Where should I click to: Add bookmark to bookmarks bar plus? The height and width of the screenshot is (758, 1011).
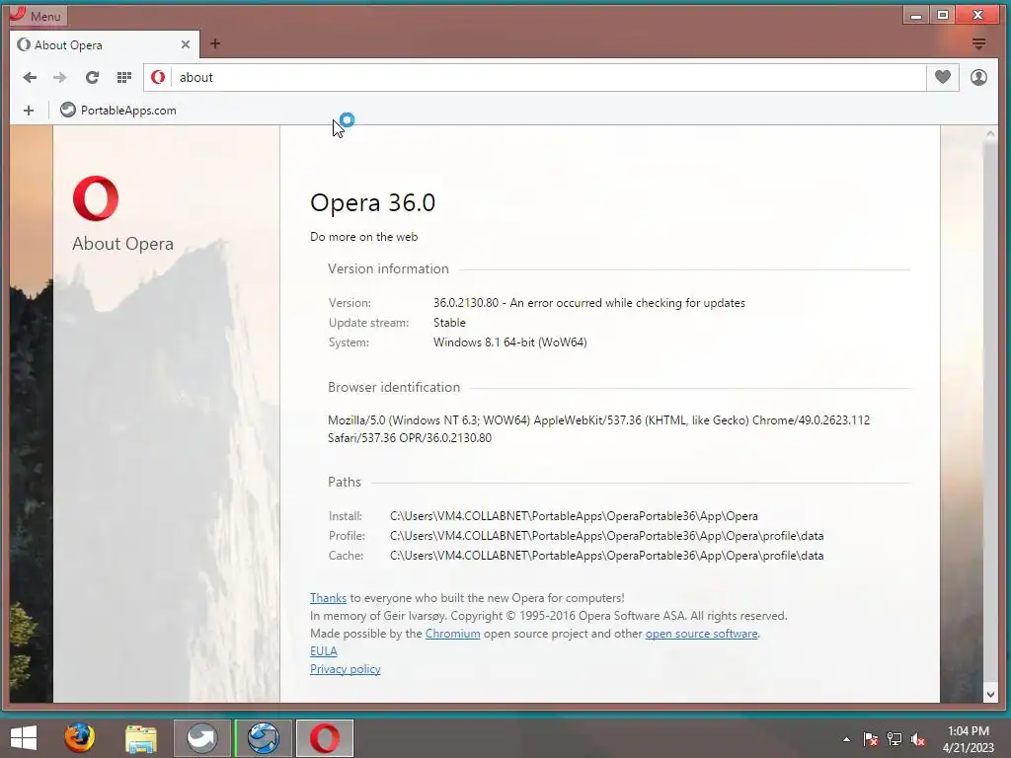(29, 111)
